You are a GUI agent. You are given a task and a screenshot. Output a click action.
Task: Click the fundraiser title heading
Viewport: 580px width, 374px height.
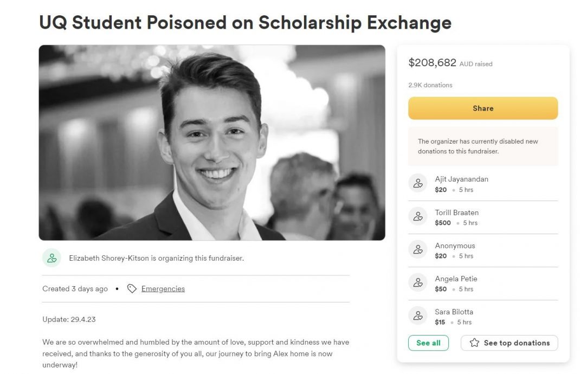[245, 23]
